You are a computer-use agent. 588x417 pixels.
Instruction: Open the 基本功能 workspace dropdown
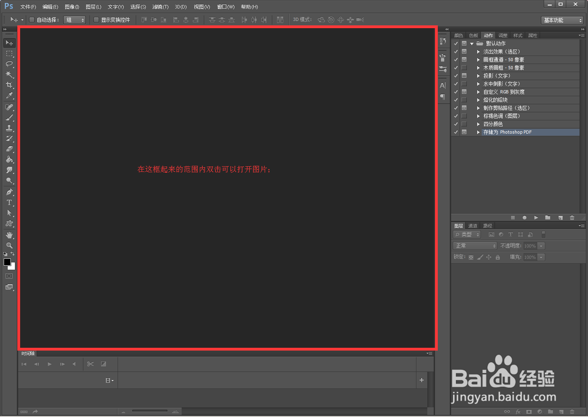(x=562, y=20)
